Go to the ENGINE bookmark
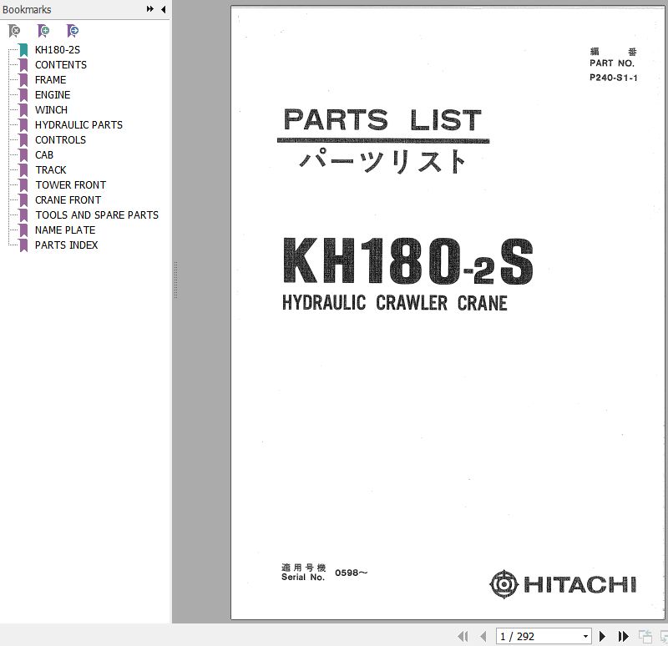 click(53, 94)
